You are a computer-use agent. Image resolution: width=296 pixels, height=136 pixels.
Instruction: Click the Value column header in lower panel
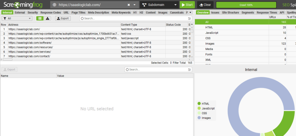pos(125,76)
